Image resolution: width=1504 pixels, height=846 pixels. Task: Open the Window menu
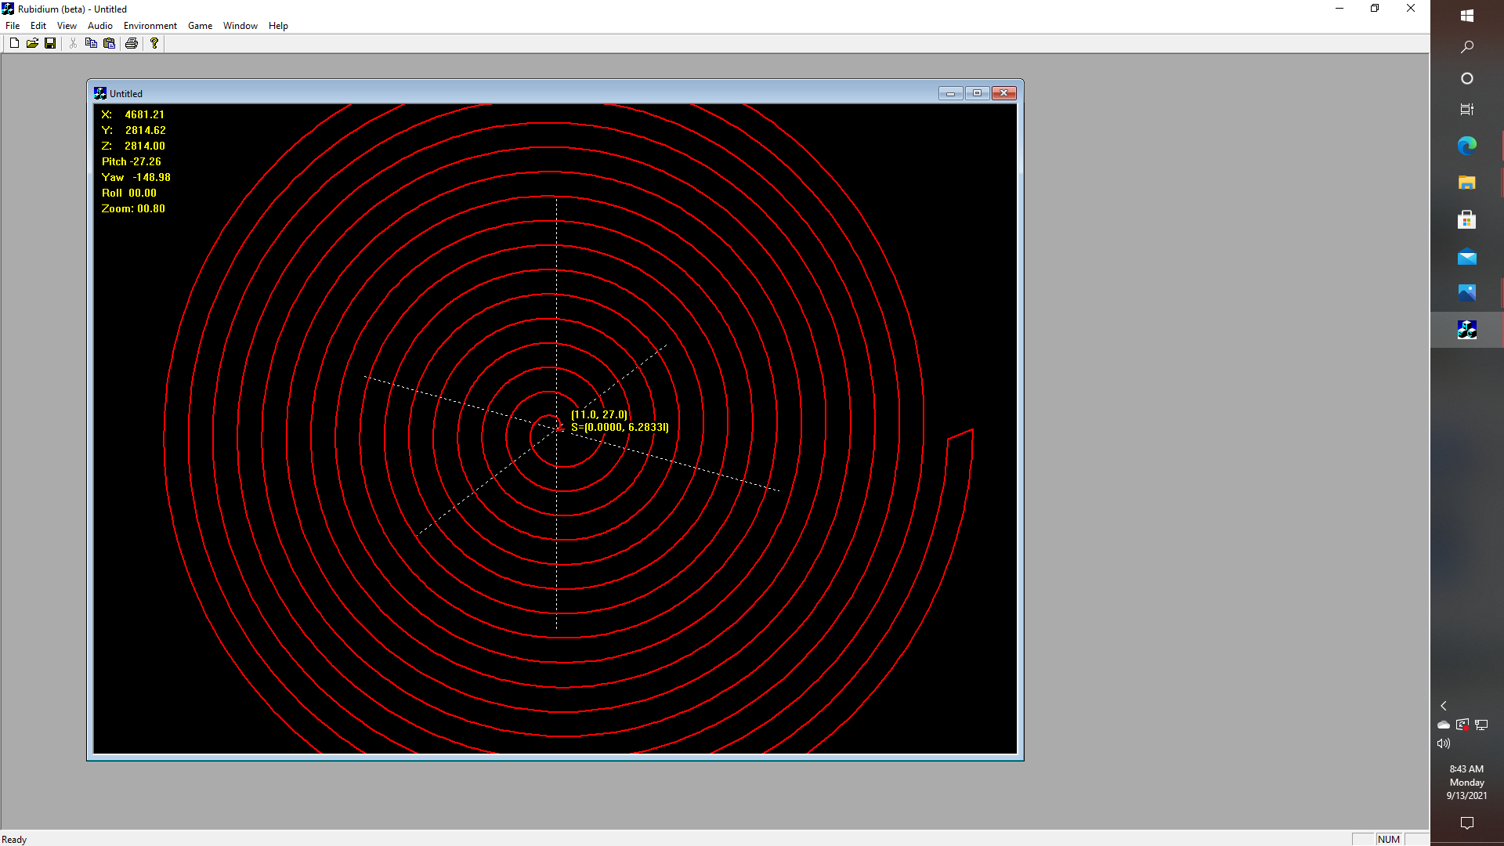[x=240, y=26]
